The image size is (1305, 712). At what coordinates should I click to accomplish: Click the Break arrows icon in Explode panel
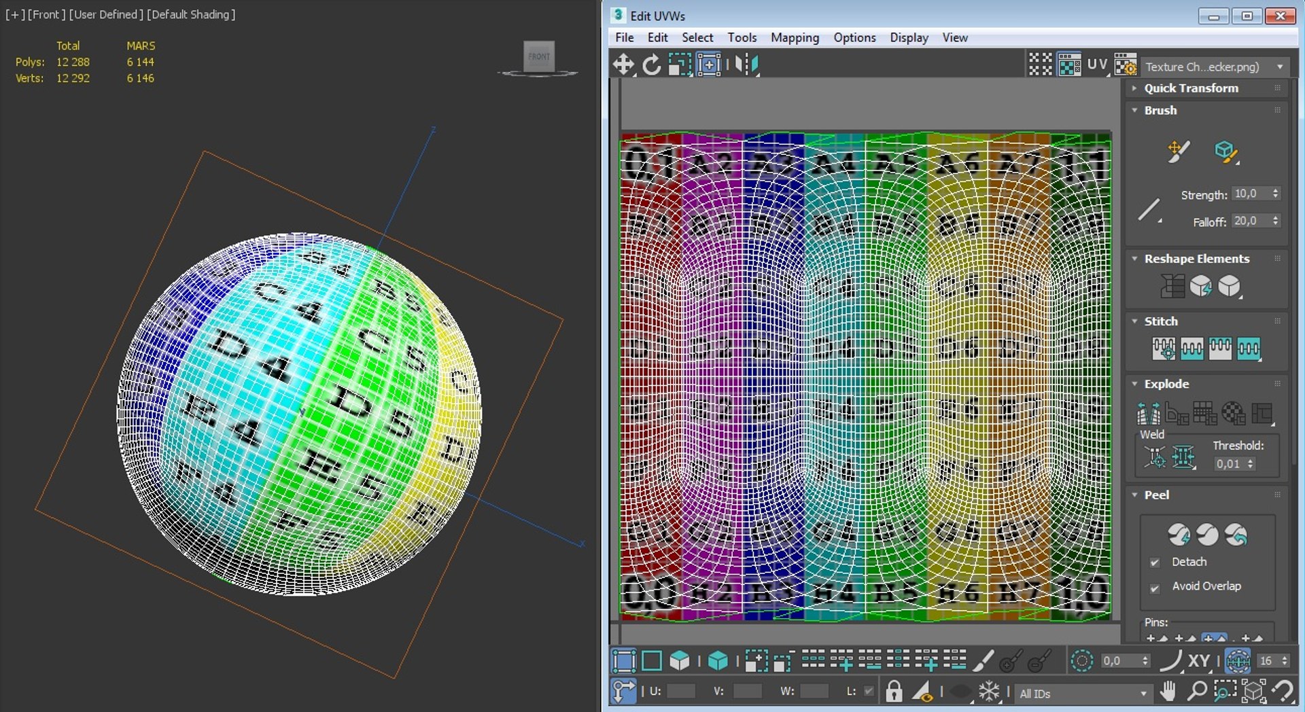1149,413
